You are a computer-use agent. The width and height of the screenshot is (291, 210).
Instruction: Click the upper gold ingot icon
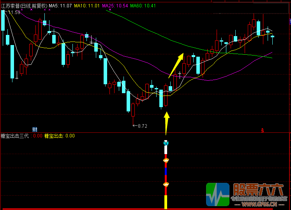pyautogui.click(x=166, y=160)
